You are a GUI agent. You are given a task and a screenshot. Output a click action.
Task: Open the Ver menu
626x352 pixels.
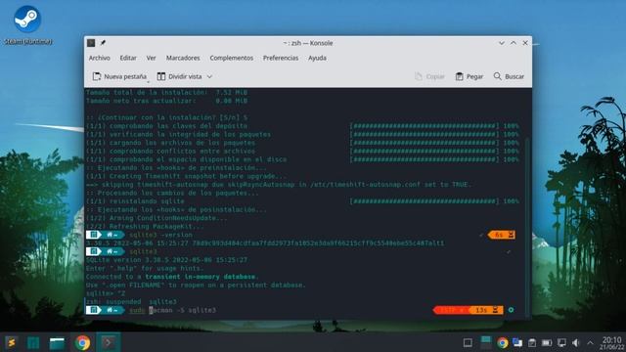click(151, 58)
